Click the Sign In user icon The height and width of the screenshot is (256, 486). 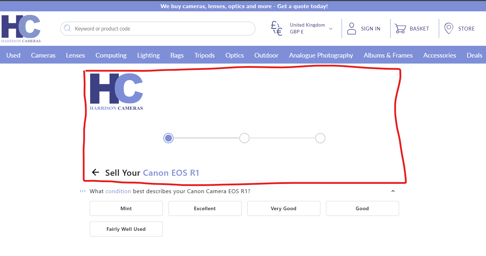[352, 28]
